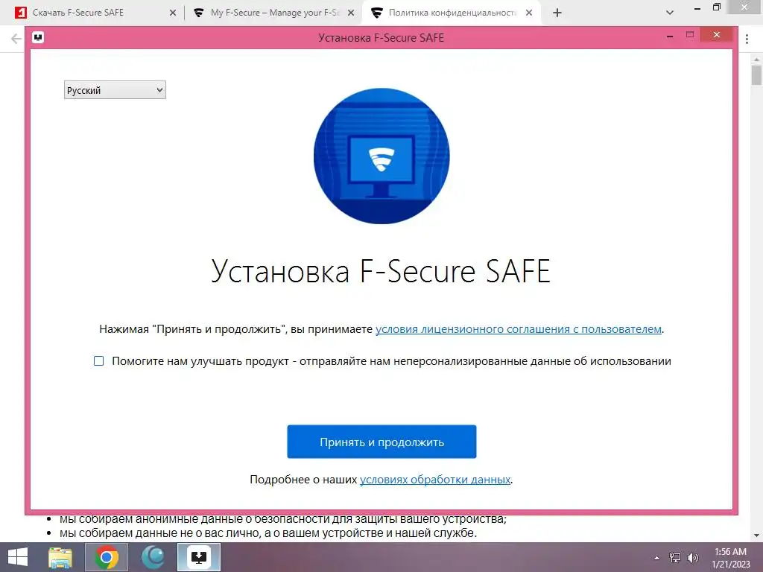Switch to the Скачать F-Secure SAFE tab
Screen dimensions: 763x572
point(95,13)
